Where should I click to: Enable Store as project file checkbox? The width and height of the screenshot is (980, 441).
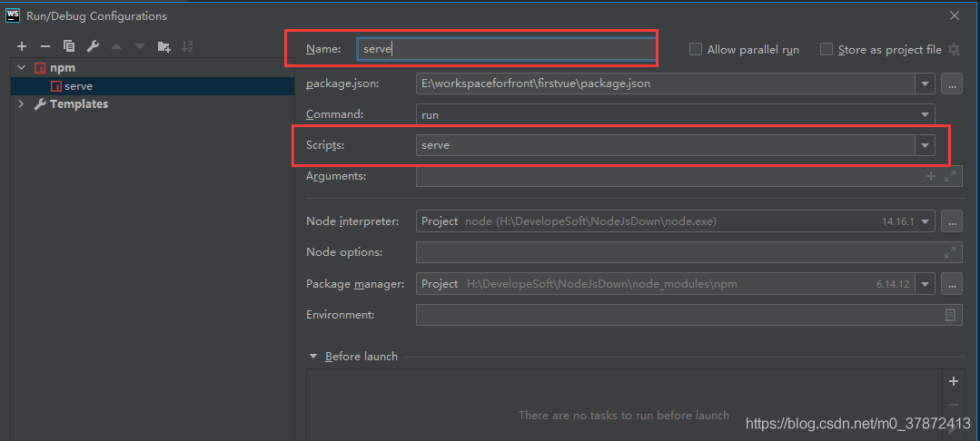(827, 49)
